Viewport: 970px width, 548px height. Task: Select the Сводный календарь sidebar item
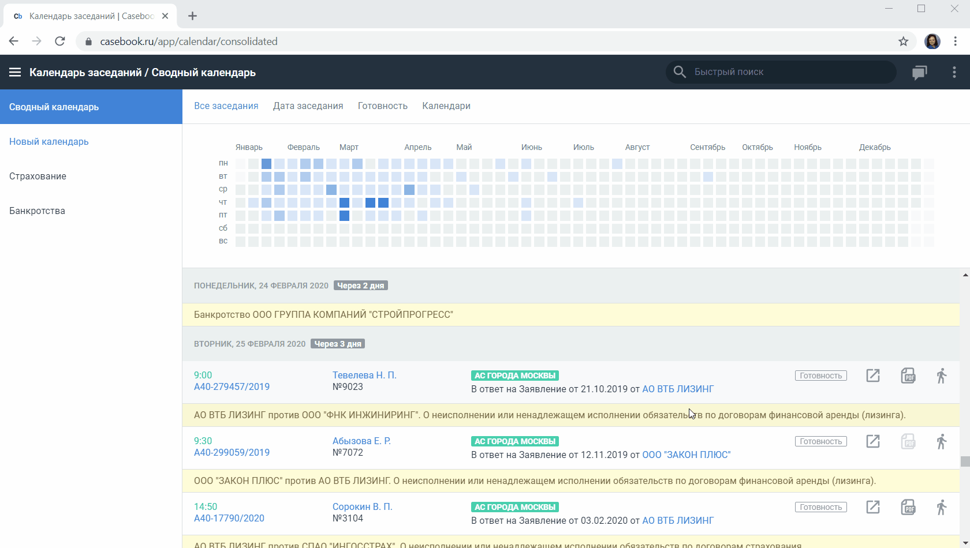tap(91, 107)
